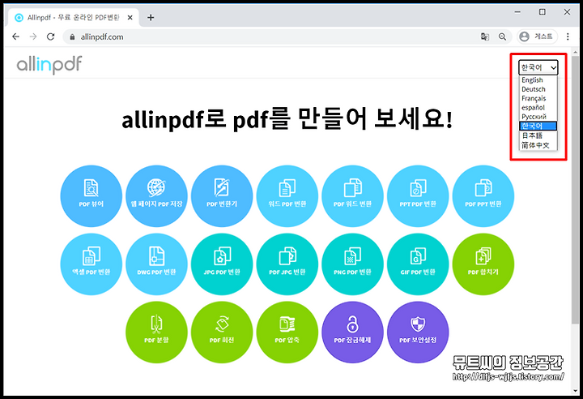Image resolution: width=583 pixels, height=399 pixels.
Task: Select the 엑셀 PDF 변환 tool
Action: tap(91, 264)
